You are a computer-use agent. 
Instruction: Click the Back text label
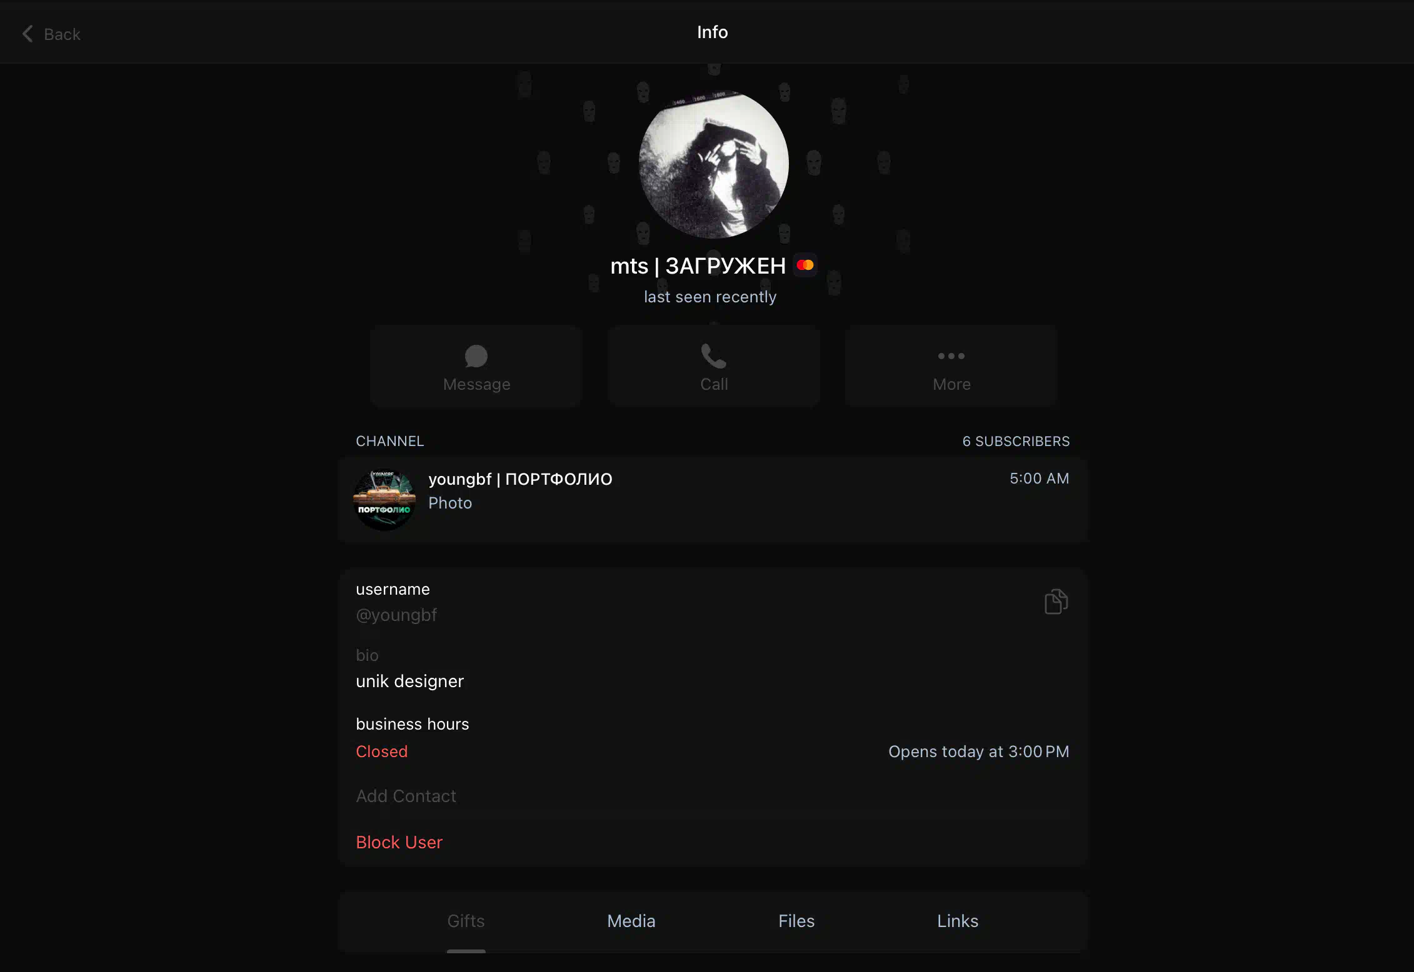pyautogui.click(x=62, y=34)
